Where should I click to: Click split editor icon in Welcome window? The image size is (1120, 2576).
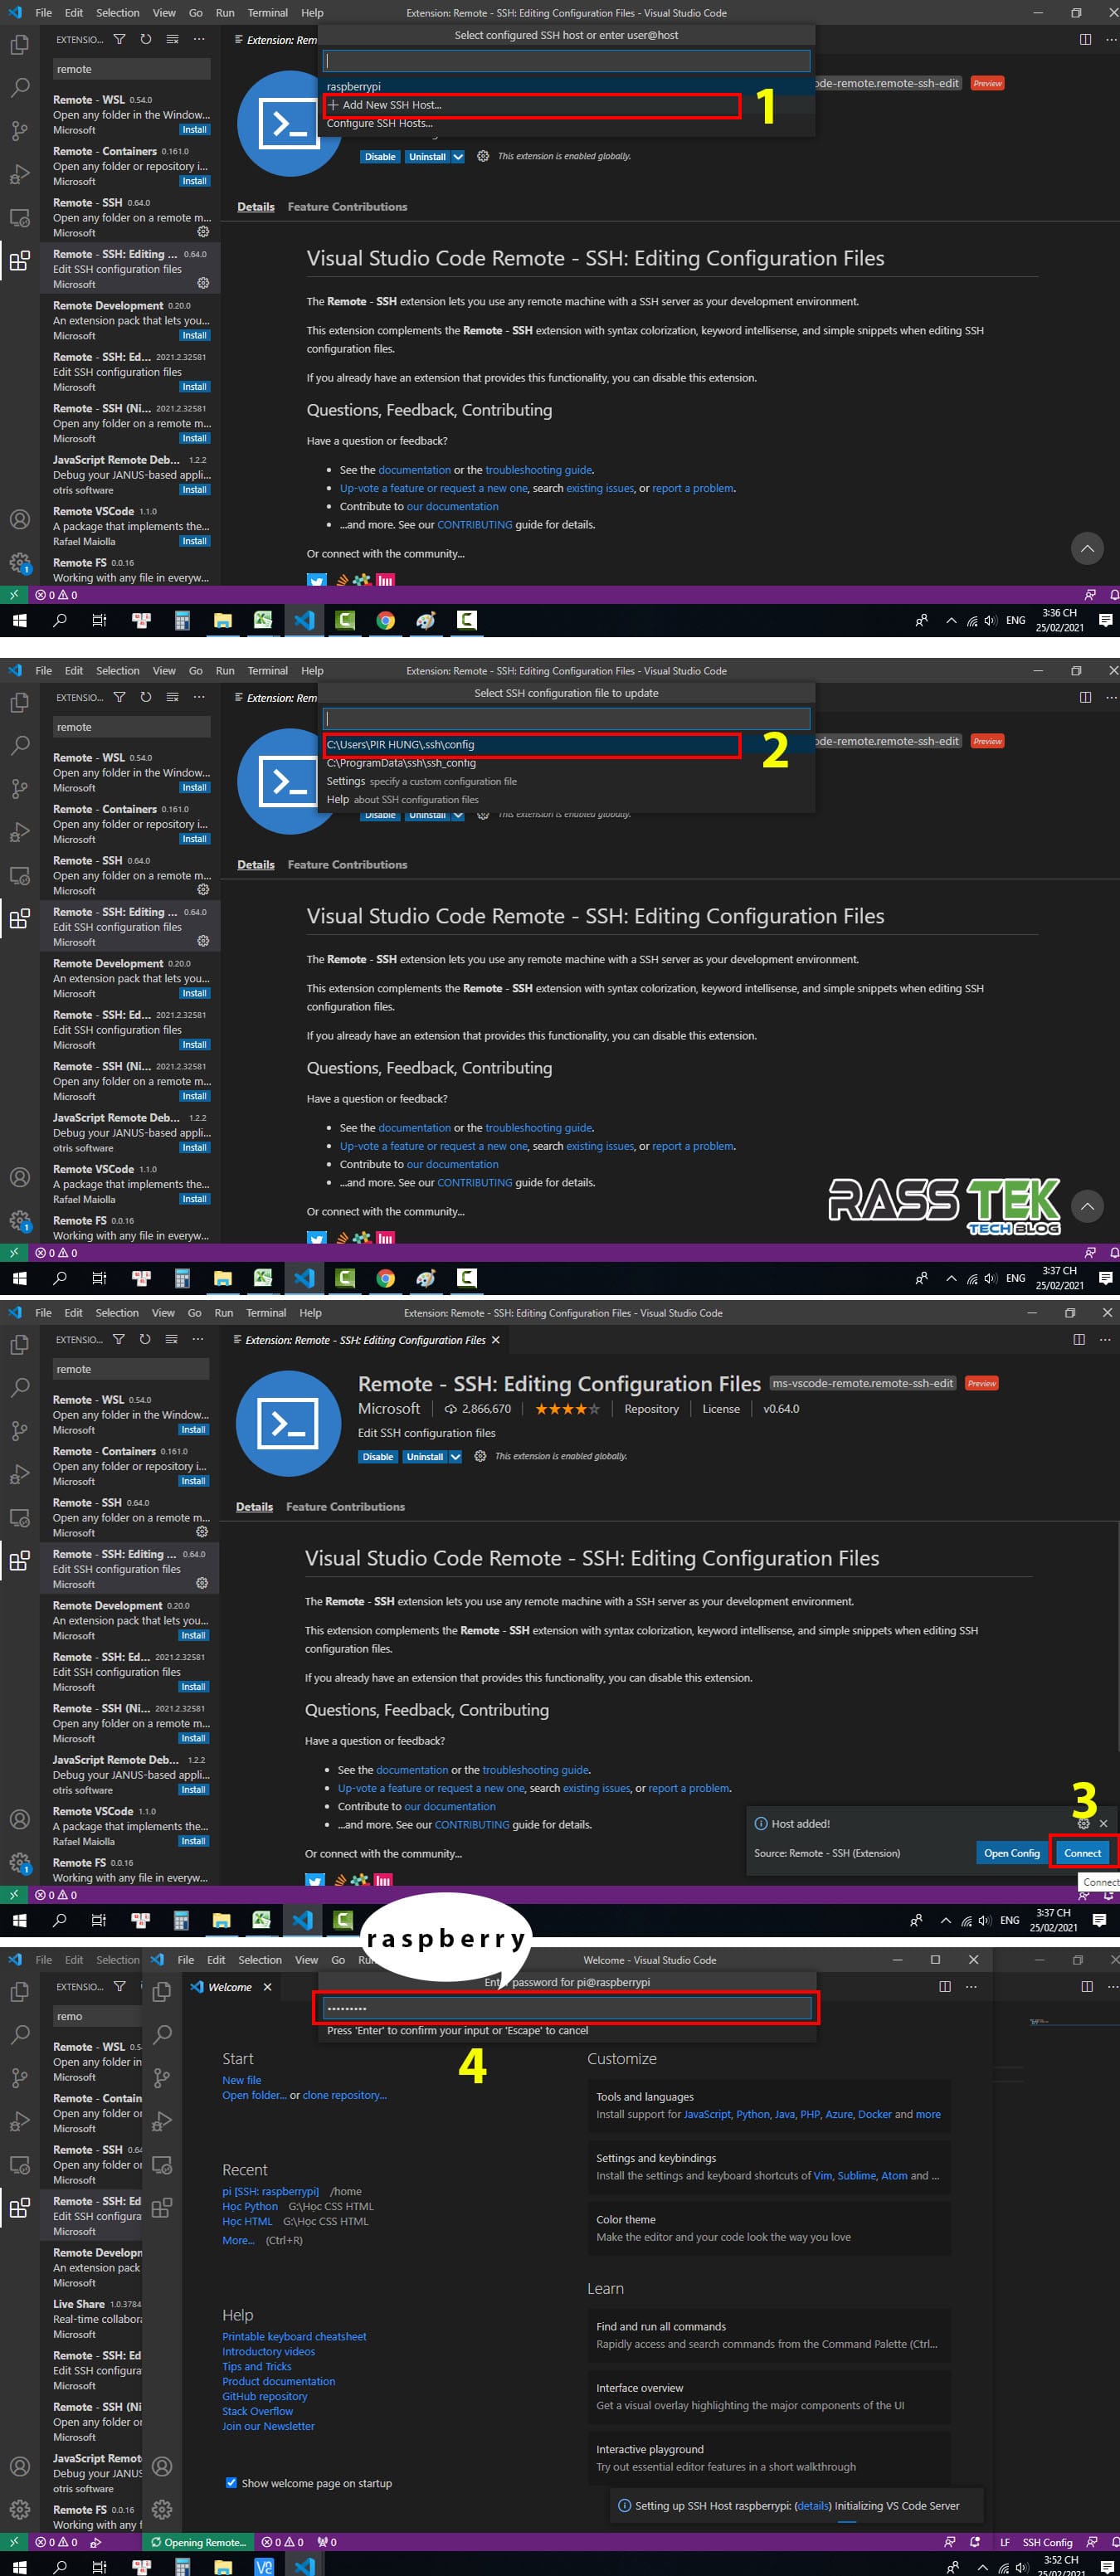945,1986
